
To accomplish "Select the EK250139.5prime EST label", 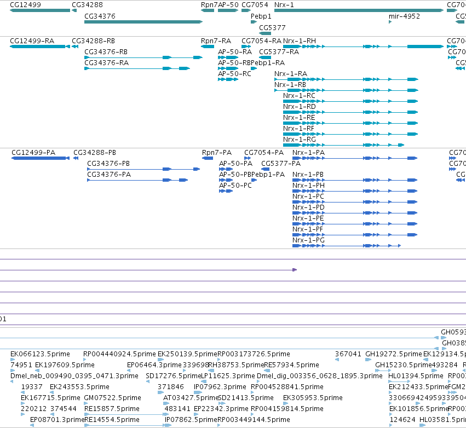I will [x=187, y=354].
